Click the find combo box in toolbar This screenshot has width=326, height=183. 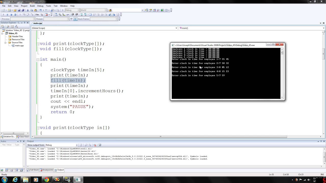click(x=127, y=10)
